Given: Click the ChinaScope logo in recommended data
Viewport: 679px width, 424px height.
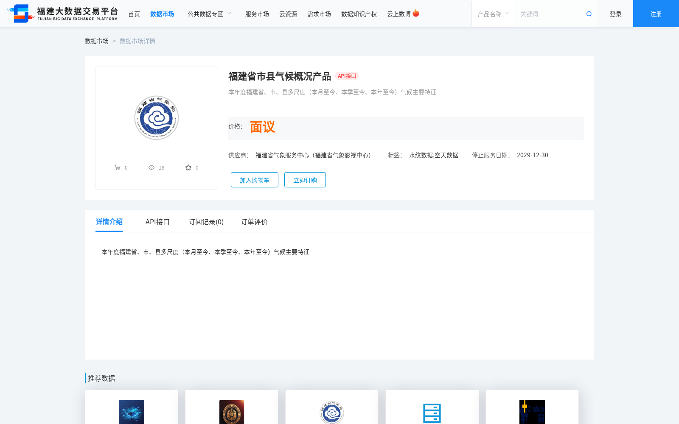Looking at the screenshot, I should pos(532,412).
